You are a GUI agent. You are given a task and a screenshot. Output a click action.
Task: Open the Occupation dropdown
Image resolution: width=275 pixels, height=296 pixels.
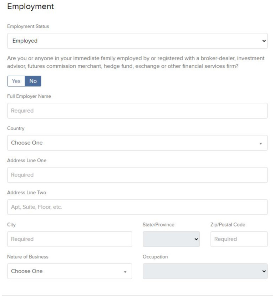pyautogui.click(x=205, y=271)
